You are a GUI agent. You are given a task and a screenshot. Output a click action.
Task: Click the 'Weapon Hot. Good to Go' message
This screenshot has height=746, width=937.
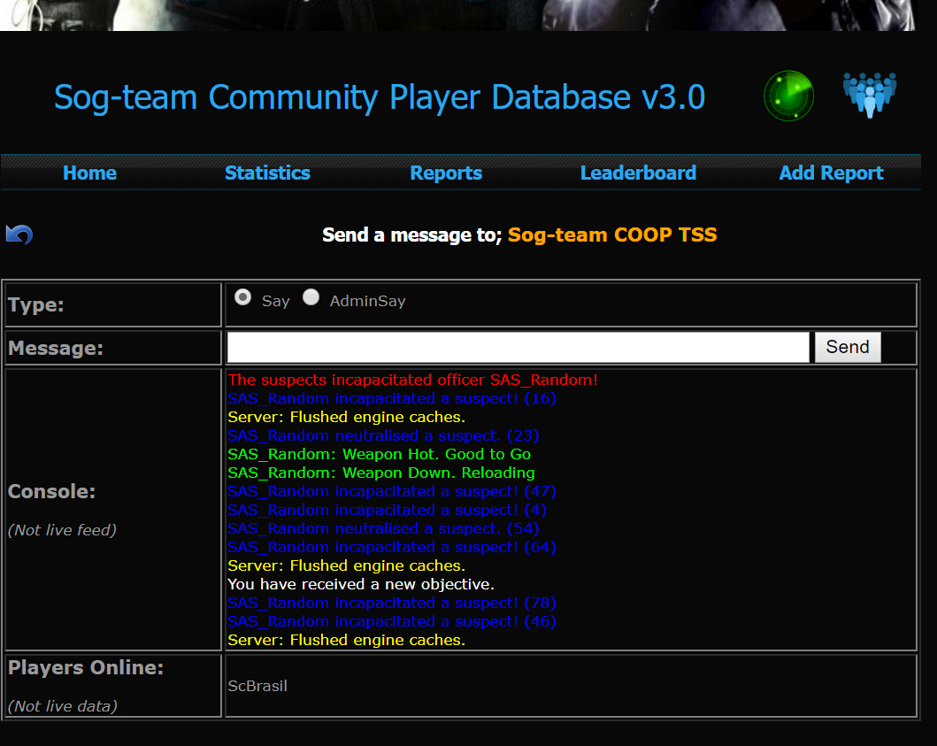[x=379, y=454]
